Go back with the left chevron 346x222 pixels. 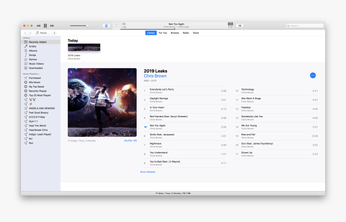pyautogui.click(x=25, y=33)
